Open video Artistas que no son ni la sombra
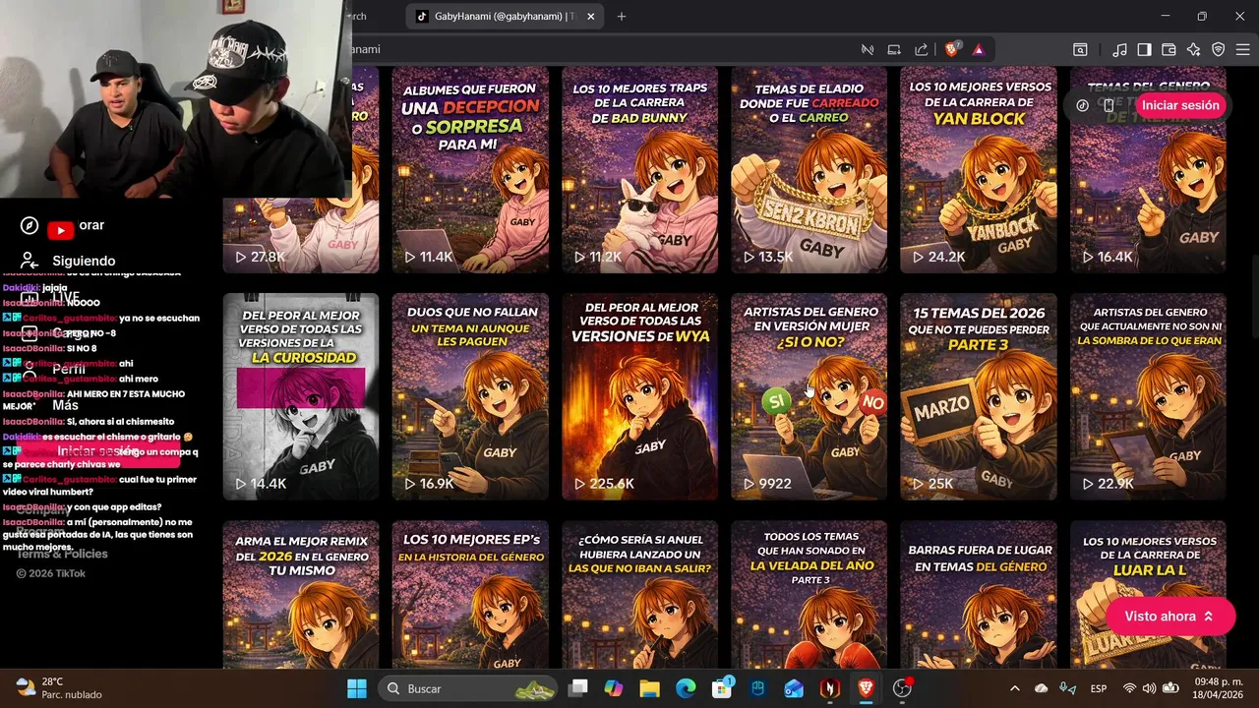Viewport: 1259px width, 708px height. pyautogui.click(x=1148, y=396)
